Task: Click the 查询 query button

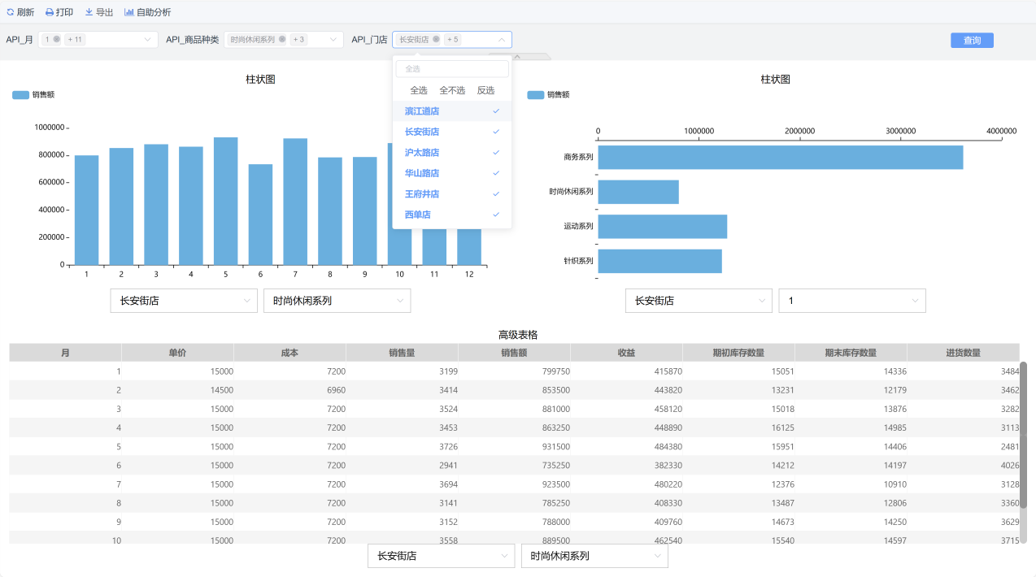Action: coord(972,41)
